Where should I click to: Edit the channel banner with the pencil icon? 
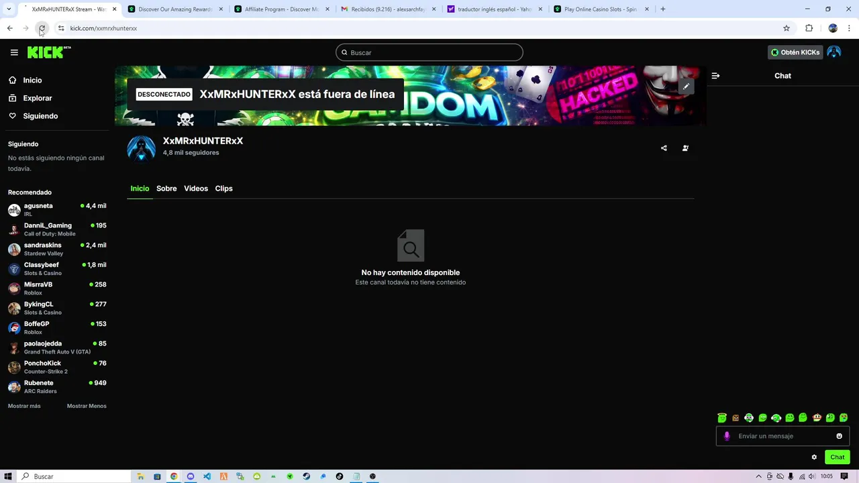(686, 87)
